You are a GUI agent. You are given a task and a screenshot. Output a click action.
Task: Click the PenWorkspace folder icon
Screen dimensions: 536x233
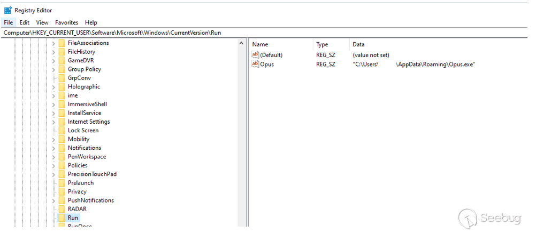coord(62,157)
